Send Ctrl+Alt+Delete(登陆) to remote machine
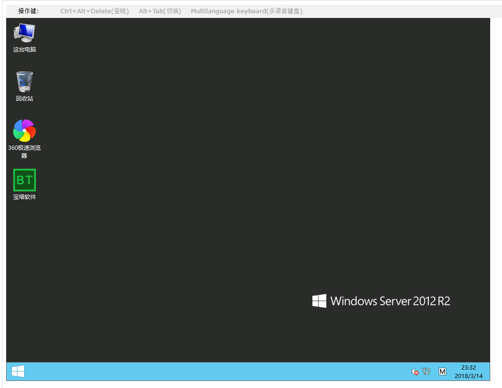 pos(95,11)
